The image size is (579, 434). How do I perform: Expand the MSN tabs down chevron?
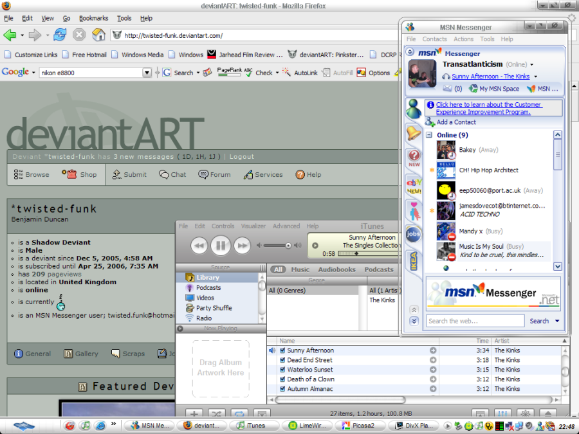click(x=414, y=321)
